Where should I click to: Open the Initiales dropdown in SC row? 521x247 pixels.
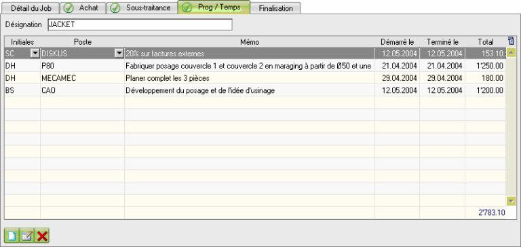35,54
